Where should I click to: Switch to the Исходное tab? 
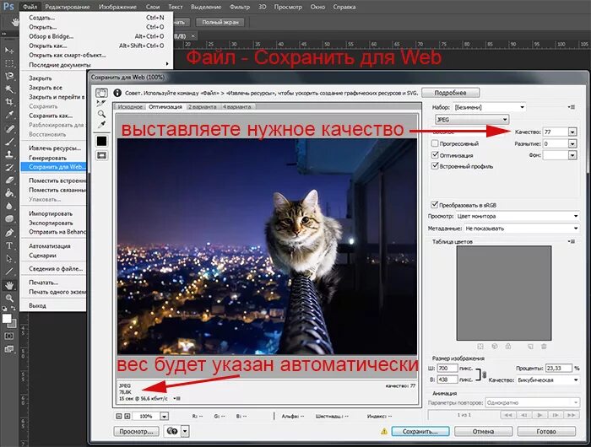130,107
